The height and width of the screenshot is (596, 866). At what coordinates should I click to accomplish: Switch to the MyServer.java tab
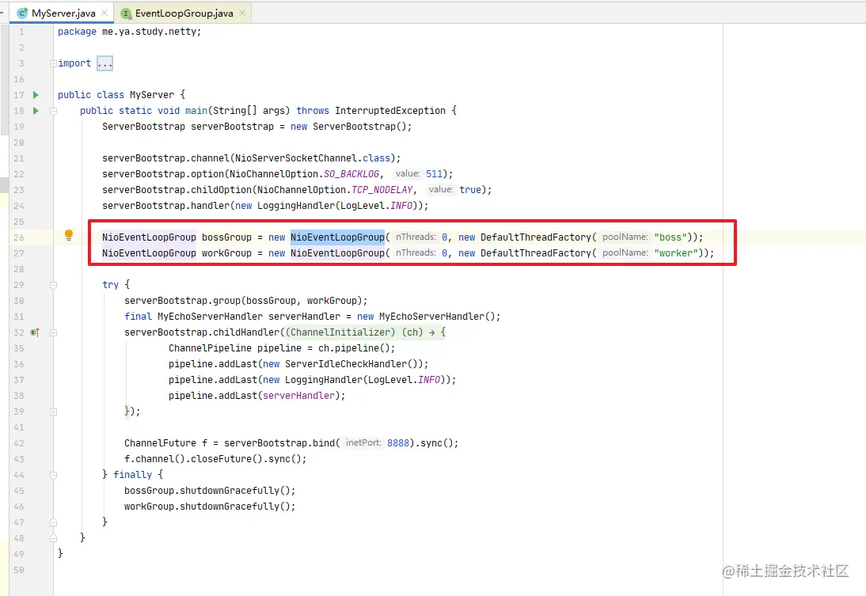63,13
